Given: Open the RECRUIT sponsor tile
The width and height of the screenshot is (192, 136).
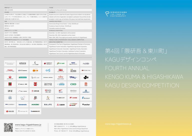Looking at the screenshot, I should 86,98.
